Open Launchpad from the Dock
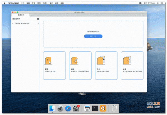Screen dimensions: 167x115 (x=60, y=108)
